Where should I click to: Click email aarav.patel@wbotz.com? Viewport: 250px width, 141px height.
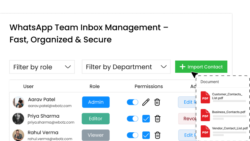pos(50,106)
